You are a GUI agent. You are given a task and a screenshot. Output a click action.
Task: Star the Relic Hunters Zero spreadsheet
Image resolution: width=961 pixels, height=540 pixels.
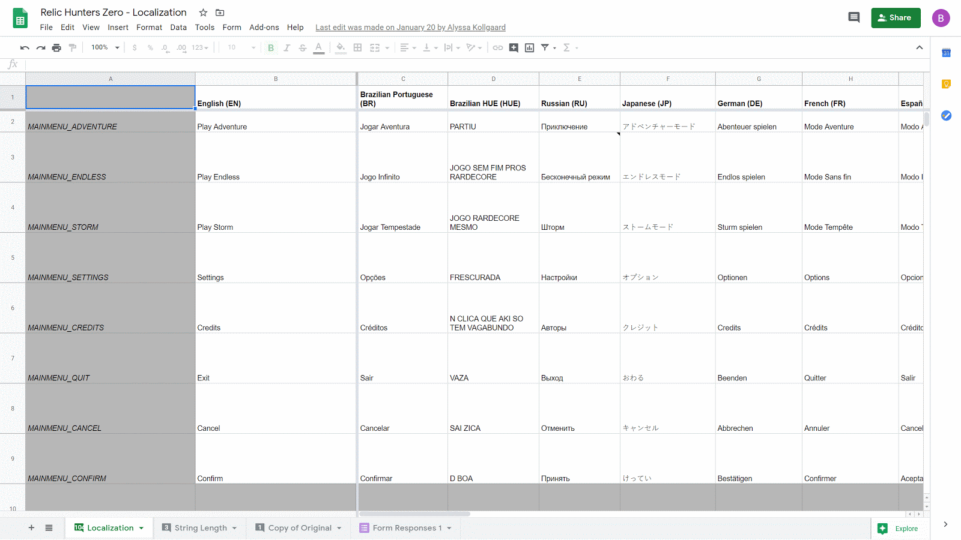202,12
